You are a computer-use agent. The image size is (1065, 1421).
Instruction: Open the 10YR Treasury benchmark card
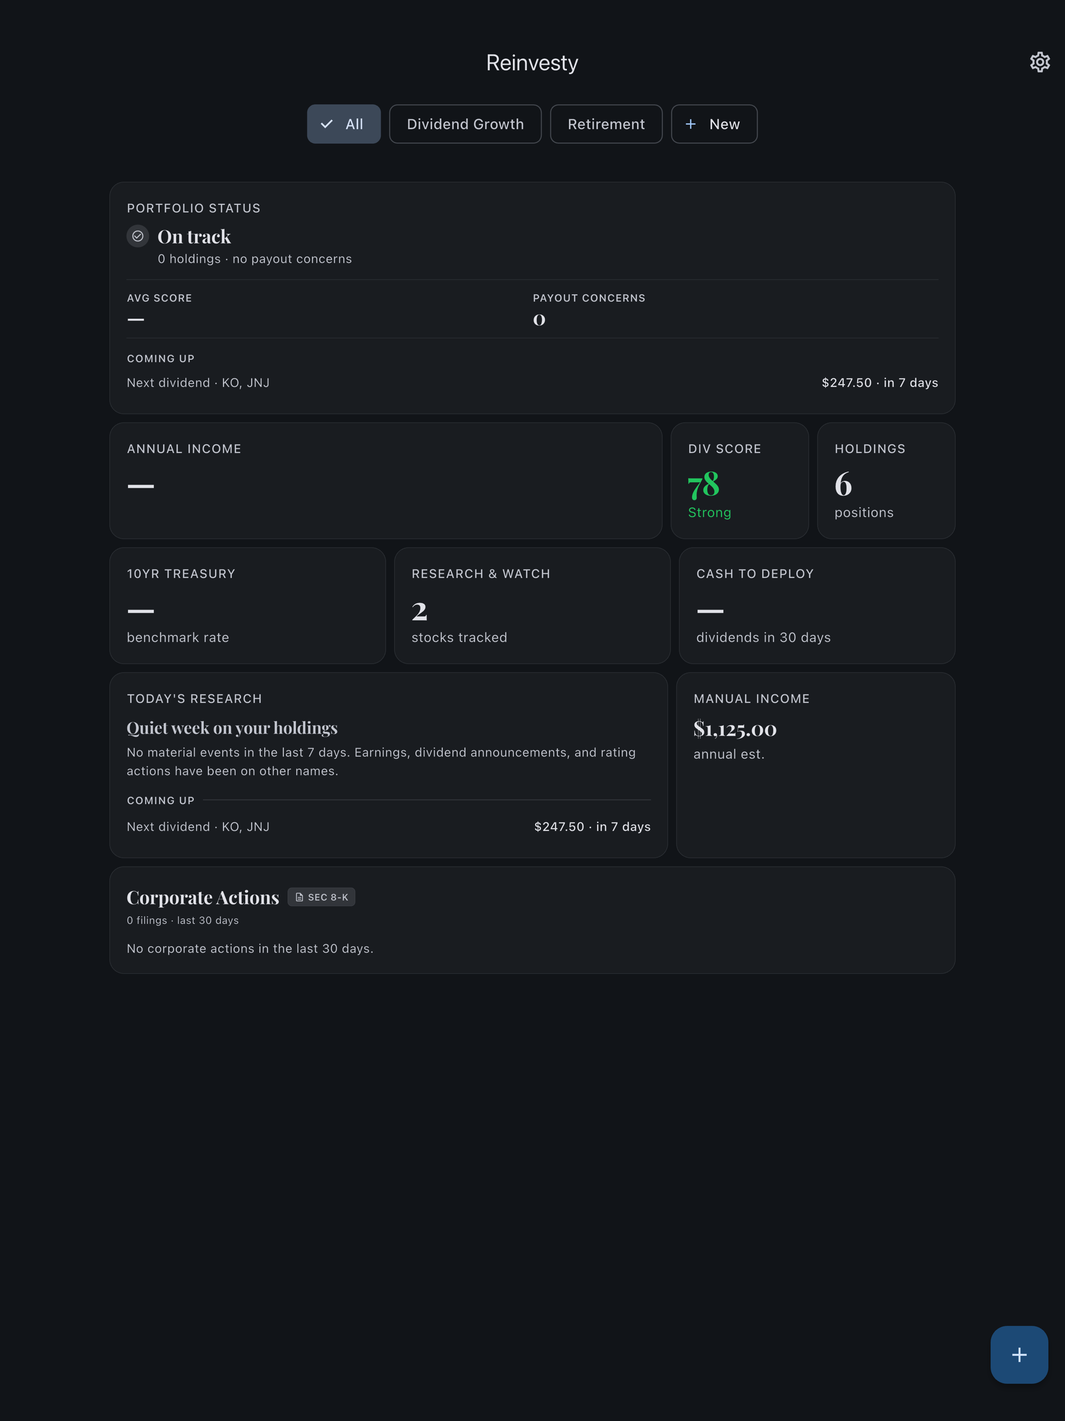coord(247,605)
